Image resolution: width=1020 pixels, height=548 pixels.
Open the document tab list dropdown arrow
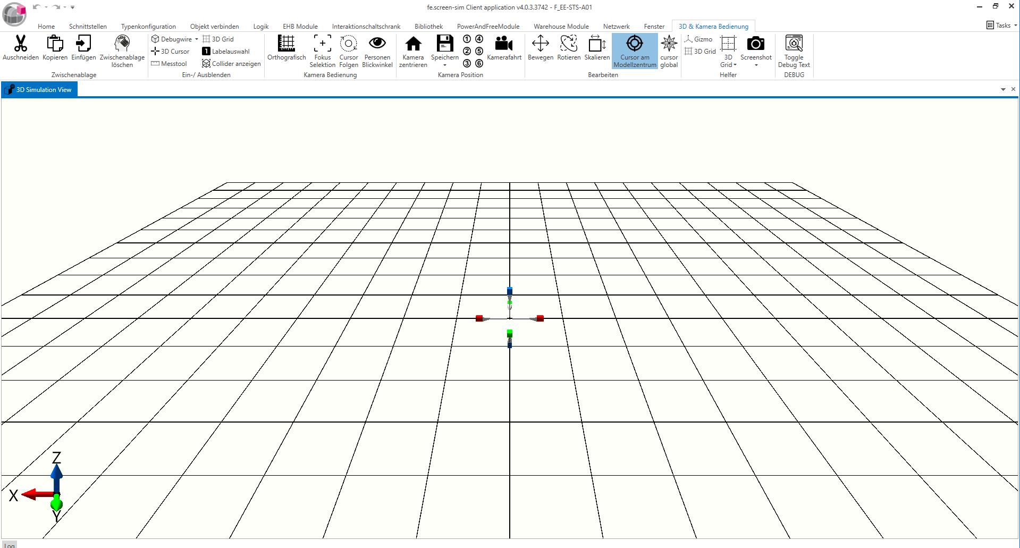coord(1003,89)
